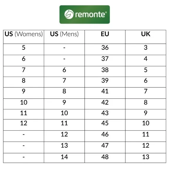
Task: Click the EU column header
Action: tap(105, 37)
